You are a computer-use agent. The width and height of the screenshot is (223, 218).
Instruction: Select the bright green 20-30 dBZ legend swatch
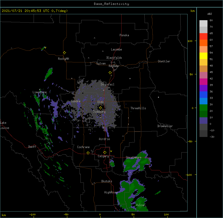(203, 108)
